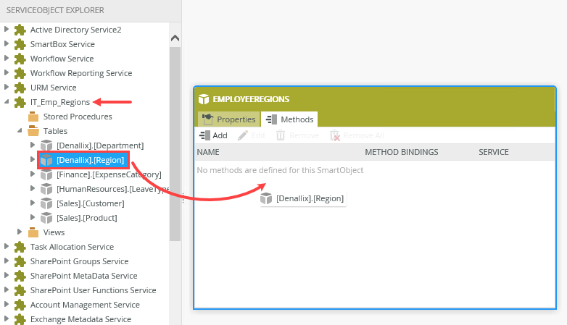Expand the SharePoint Groups Service node
Image resolution: width=567 pixels, height=325 pixels.
(6, 261)
